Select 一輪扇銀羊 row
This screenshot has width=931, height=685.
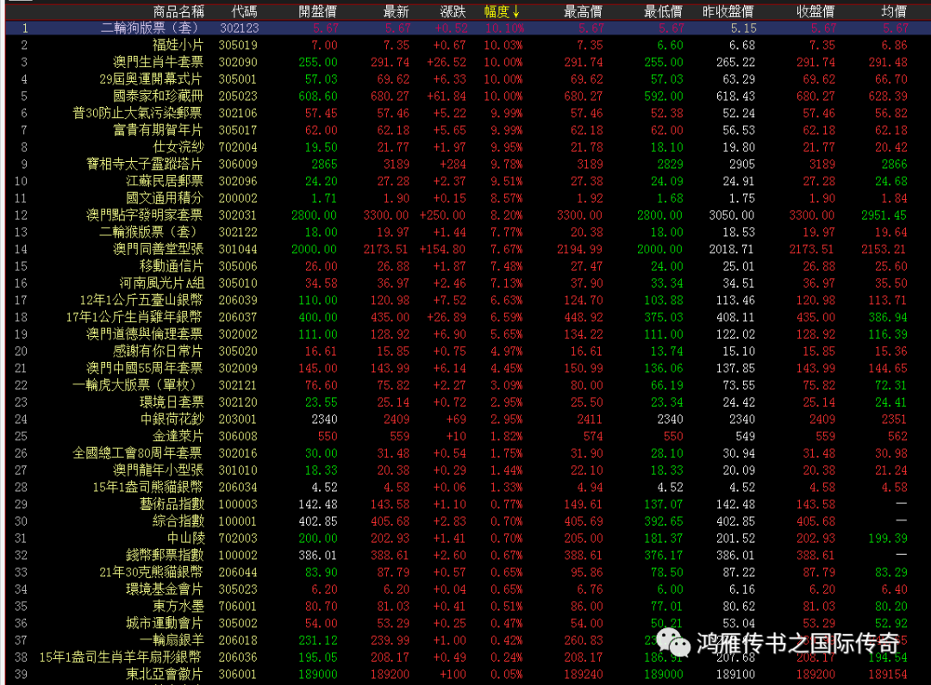(x=468, y=640)
